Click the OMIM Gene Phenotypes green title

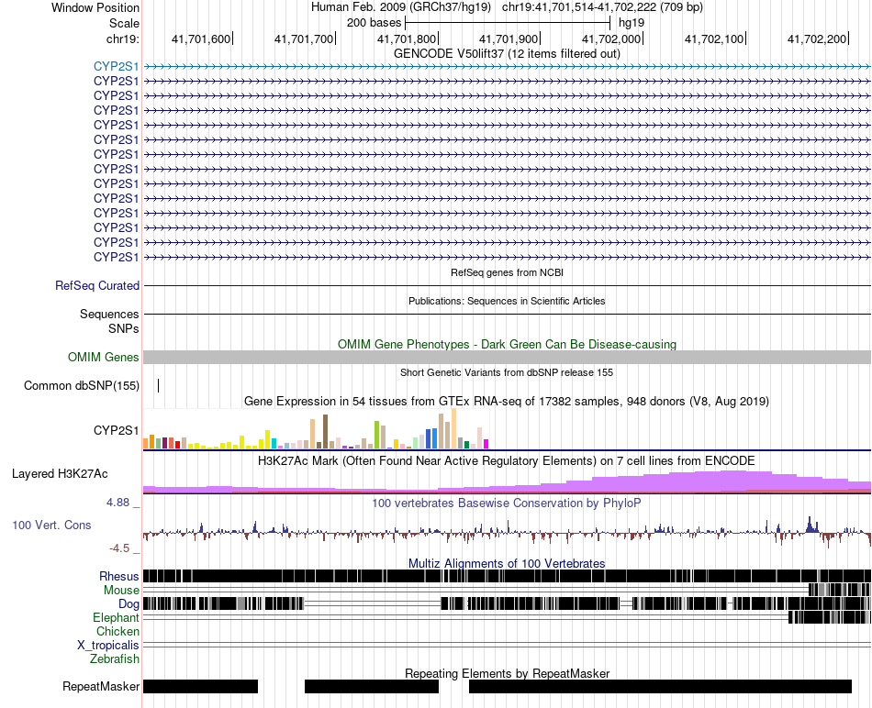(x=507, y=345)
